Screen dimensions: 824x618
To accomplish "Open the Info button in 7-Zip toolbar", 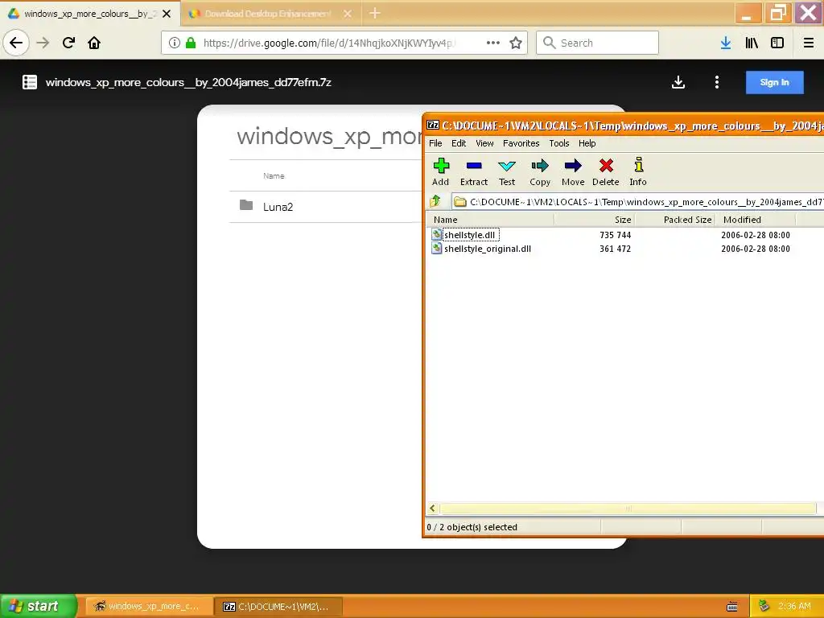I will tap(638, 172).
